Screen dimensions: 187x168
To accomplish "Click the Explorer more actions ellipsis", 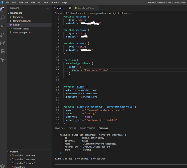I will pyautogui.click(x=48, y=8).
